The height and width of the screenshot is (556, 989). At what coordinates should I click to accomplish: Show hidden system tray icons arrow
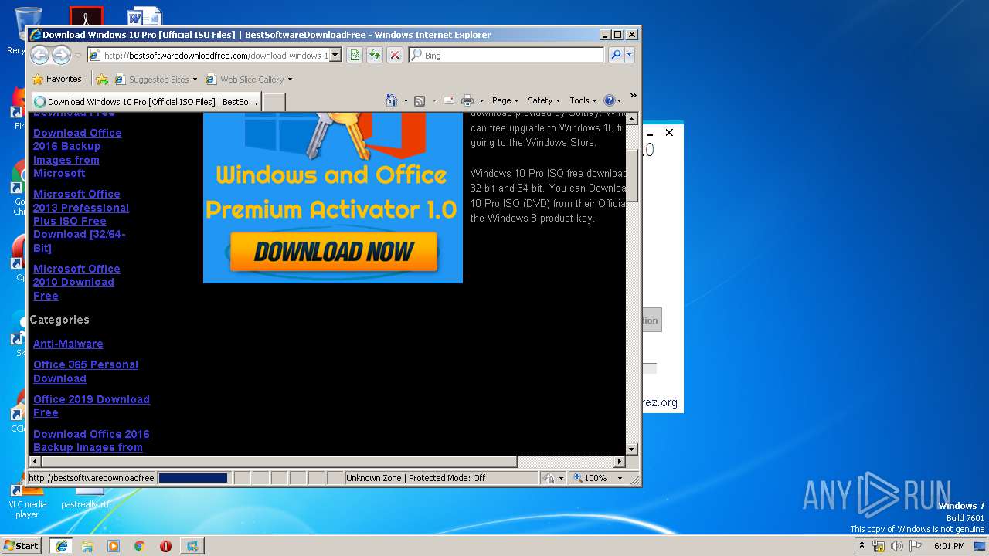862,545
